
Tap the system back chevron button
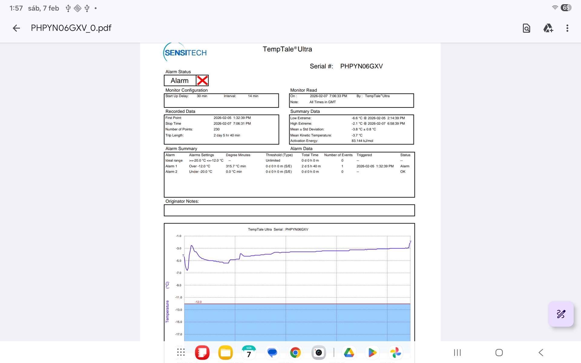pos(541,352)
